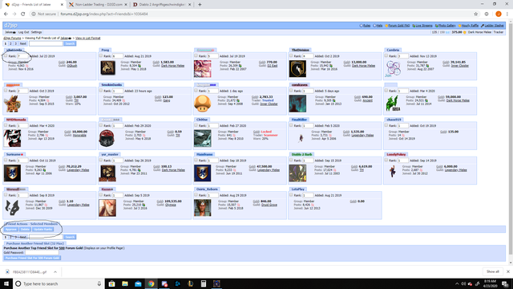Open TheDivision's shield horse avatar
513x289 pixels.
coord(297,69)
